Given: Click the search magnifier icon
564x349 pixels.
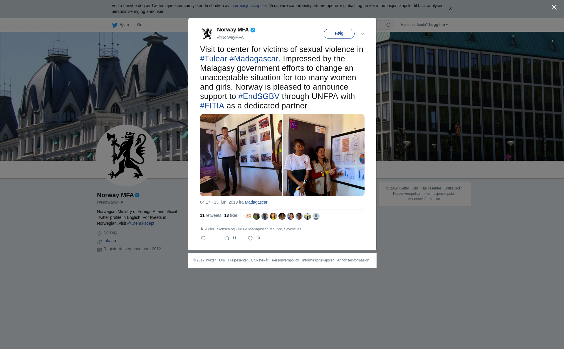Looking at the screenshot, I should click(x=388, y=25).
